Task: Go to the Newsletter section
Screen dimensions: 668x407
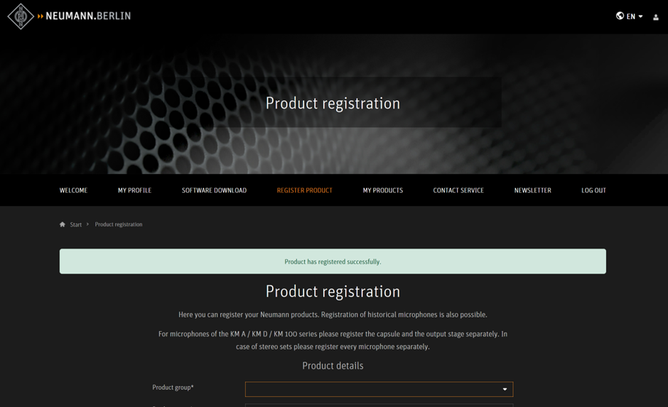Action: (x=532, y=190)
